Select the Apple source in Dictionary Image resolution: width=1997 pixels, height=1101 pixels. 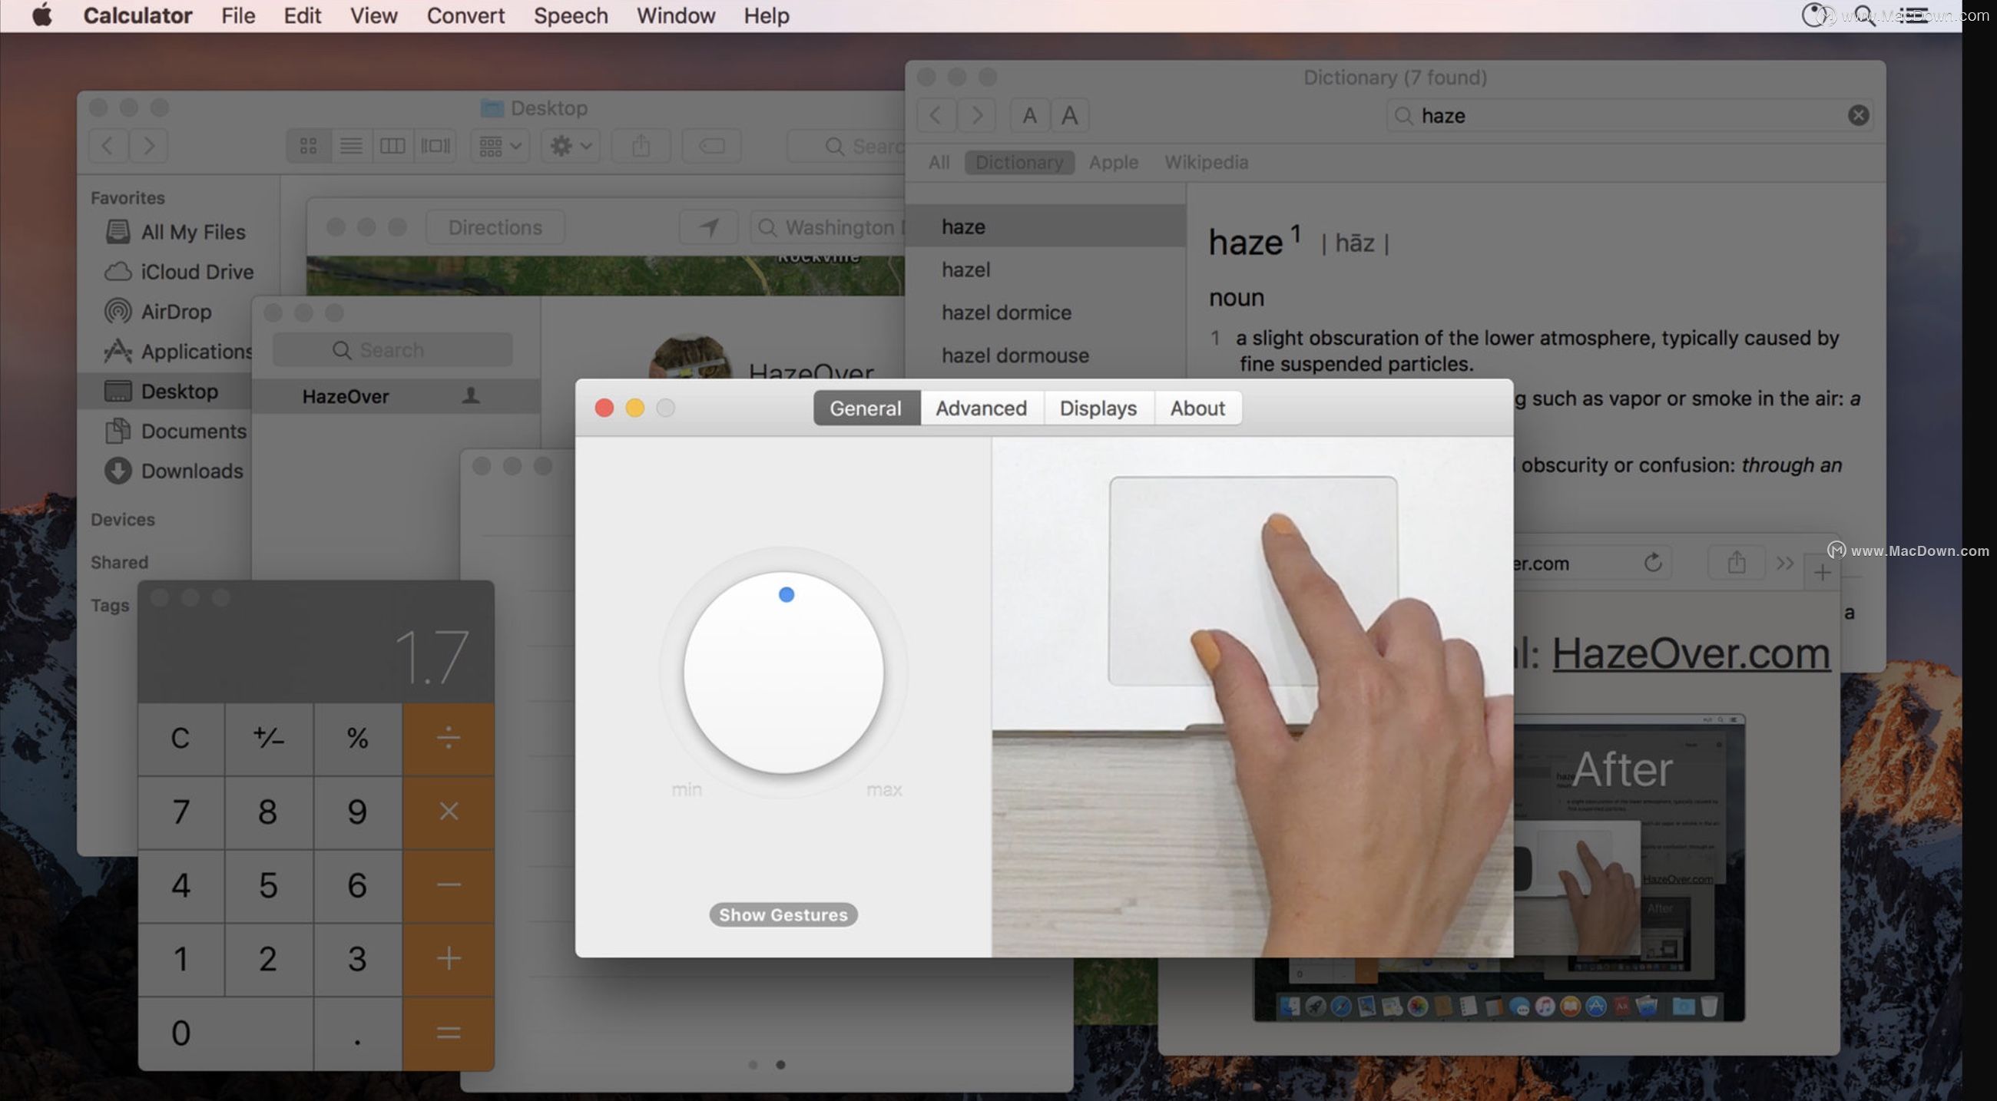click(x=1113, y=162)
